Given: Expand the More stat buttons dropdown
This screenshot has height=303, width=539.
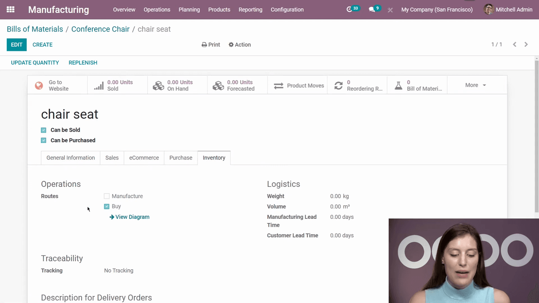Looking at the screenshot, I should click(475, 85).
